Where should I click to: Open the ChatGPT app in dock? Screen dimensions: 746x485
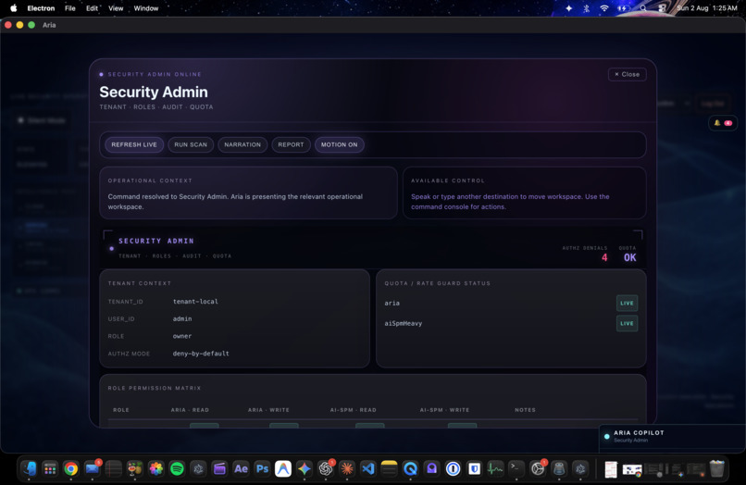pos(326,469)
